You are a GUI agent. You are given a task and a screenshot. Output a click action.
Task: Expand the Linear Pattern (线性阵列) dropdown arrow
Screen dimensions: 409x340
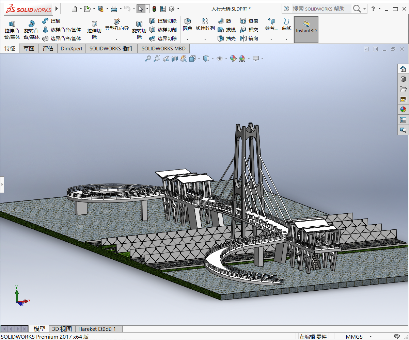click(205, 39)
